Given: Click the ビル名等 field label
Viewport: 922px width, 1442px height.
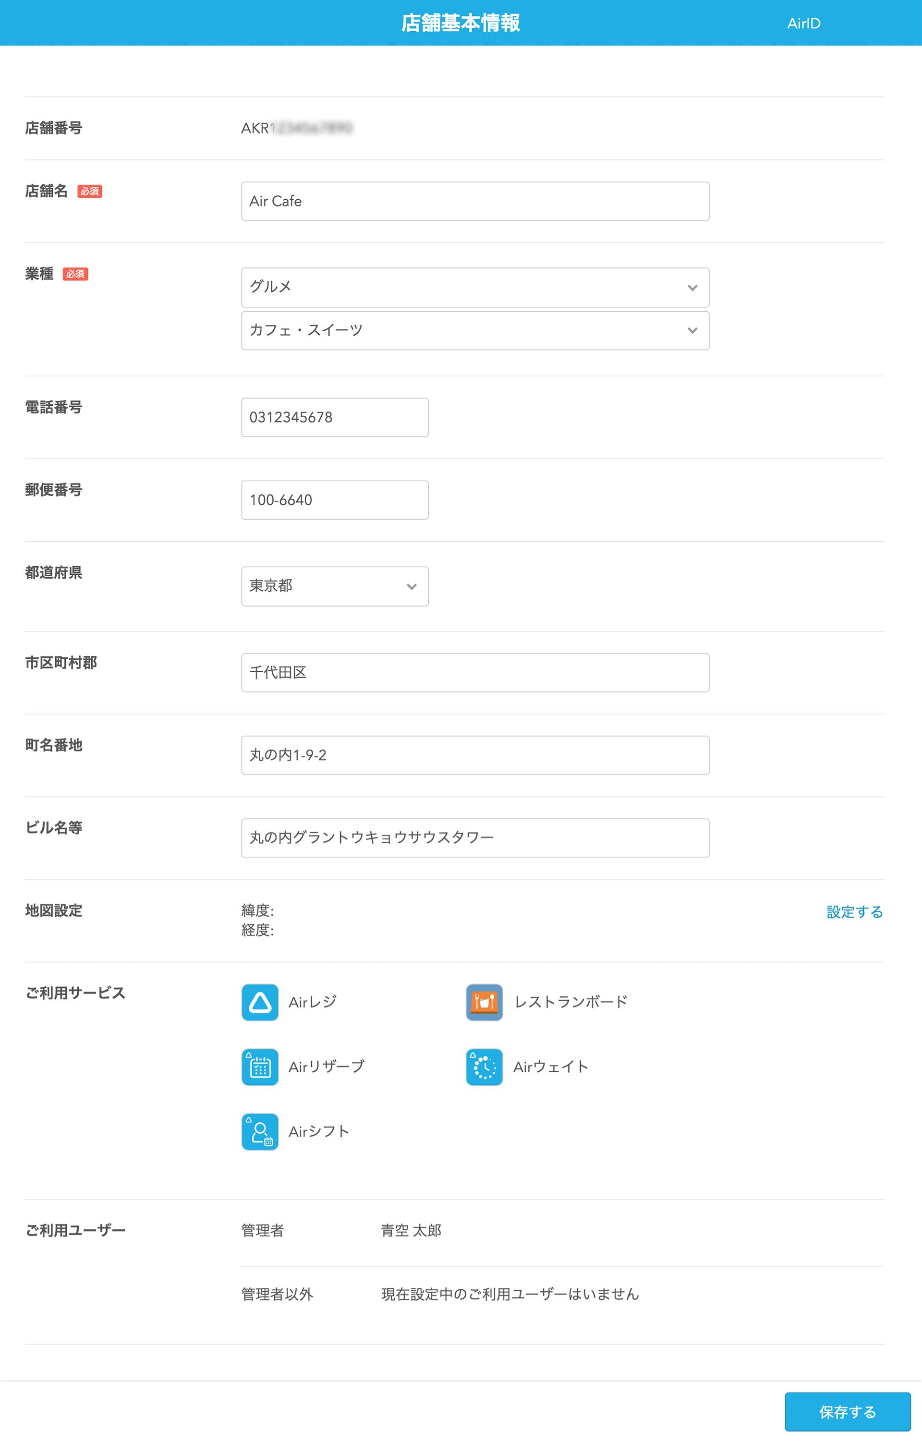Looking at the screenshot, I should [53, 827].
